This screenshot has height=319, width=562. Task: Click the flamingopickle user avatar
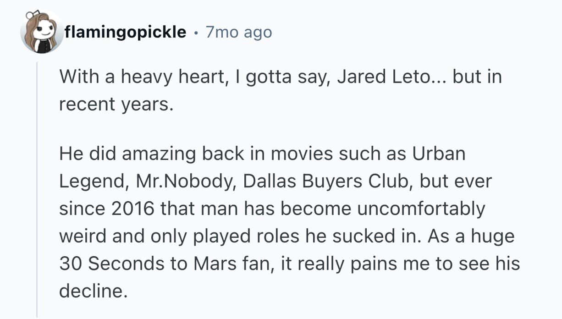click(42, 32)
